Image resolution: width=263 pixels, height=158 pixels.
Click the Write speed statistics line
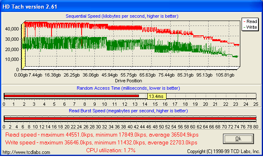pyautogui.click(x=101, y=143)
